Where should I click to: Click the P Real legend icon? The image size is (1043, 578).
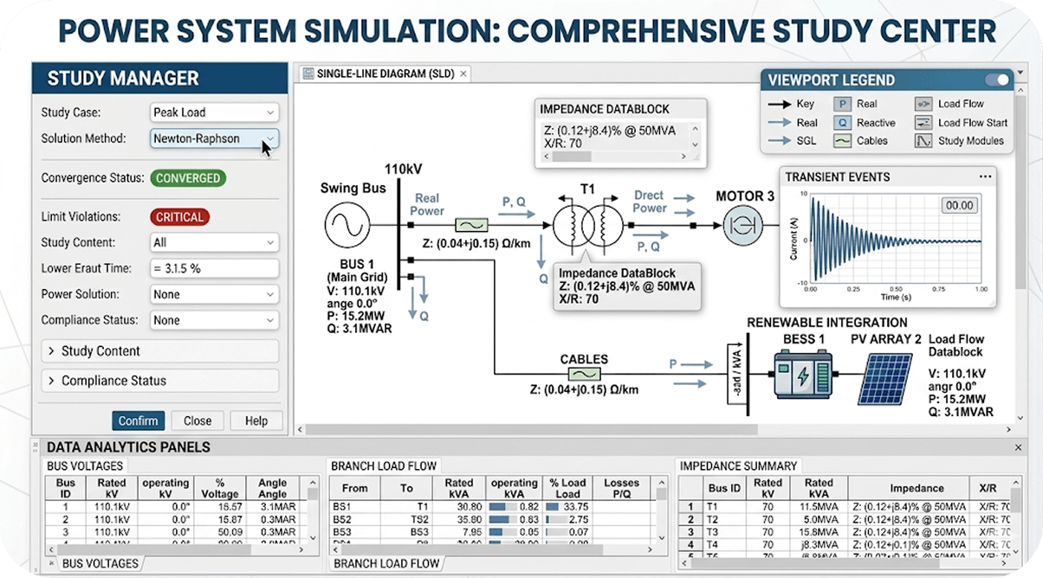pyautogui.click(x=842, y=104)
